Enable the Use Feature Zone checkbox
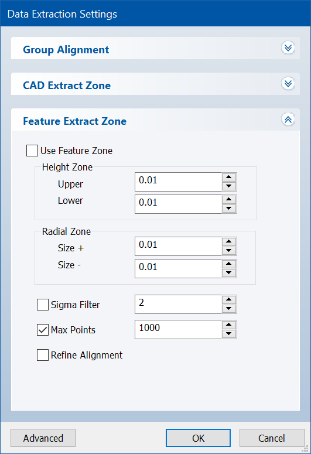This screenshot has height=454, width=311. click(32, 151)
